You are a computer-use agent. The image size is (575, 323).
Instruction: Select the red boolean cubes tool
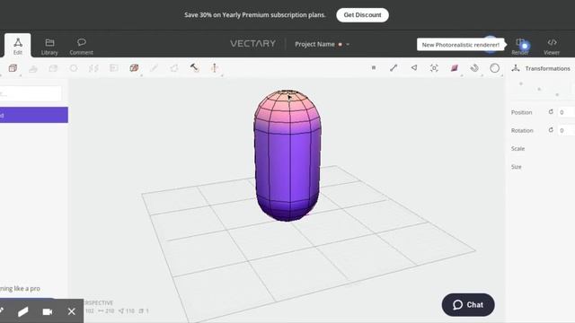pyautogui.click(x=134, y=68)
